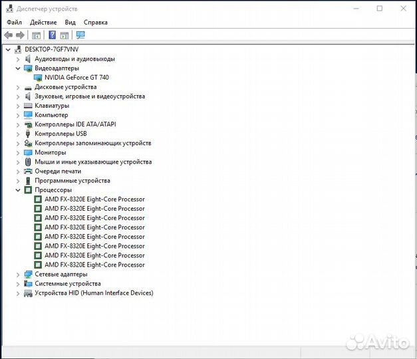Expand the Дисковые устройства category
The image size is (417, 359).
pos(18,87)
